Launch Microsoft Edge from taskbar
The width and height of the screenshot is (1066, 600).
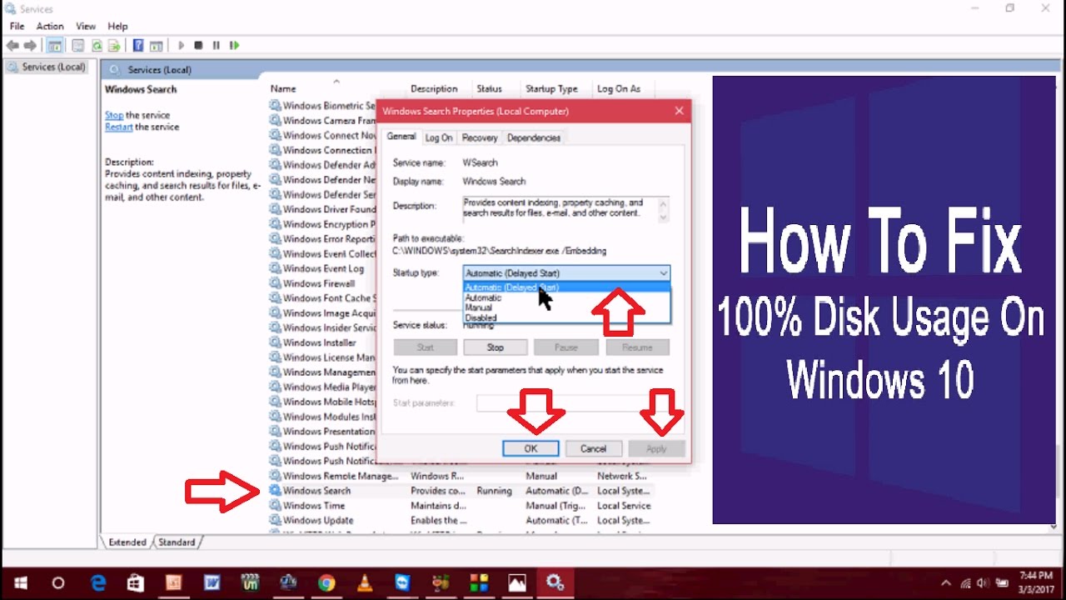(97, 582)
